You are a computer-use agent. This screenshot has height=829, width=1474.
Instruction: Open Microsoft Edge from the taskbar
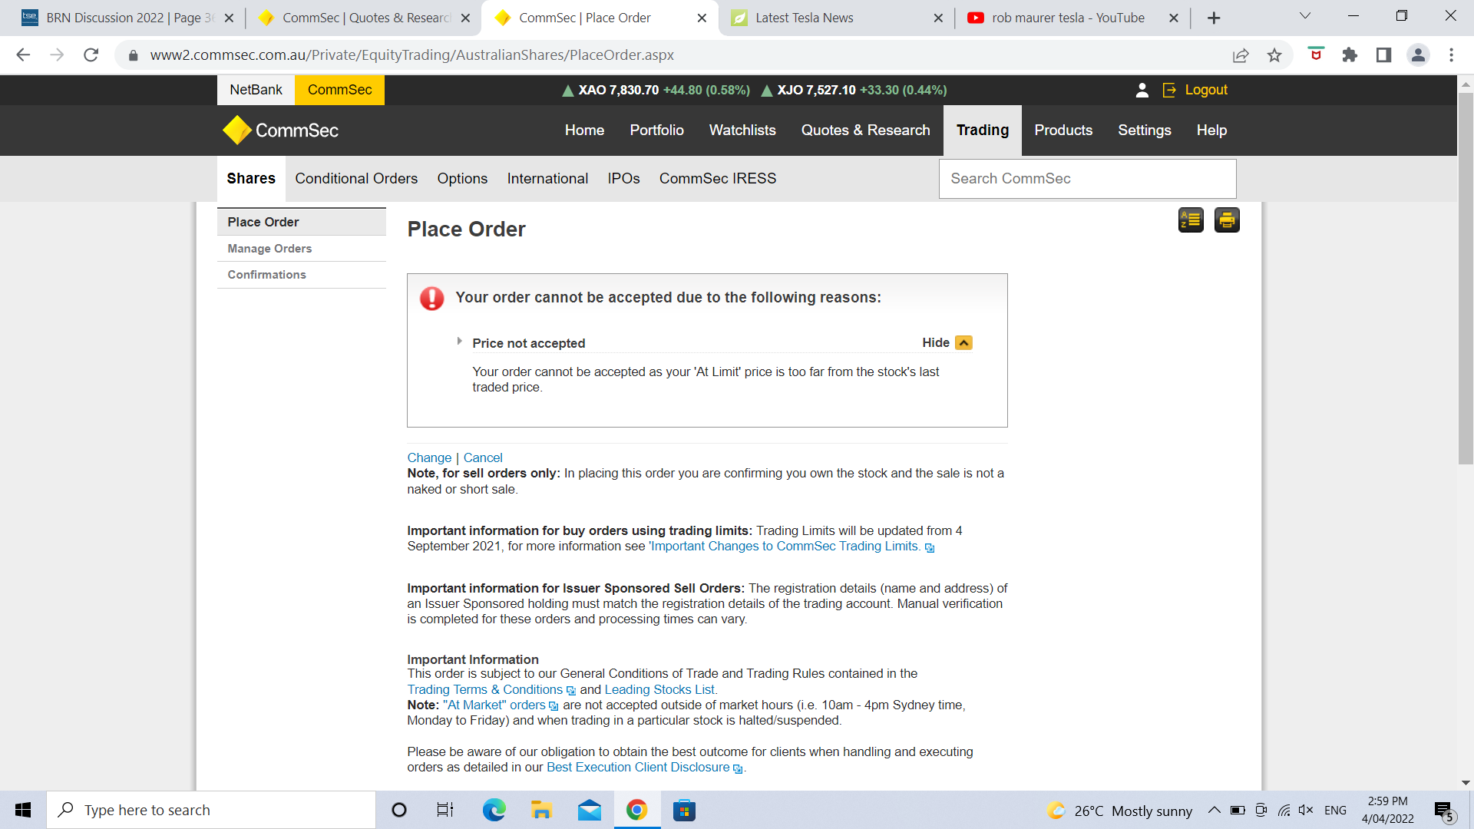(494, 810)
